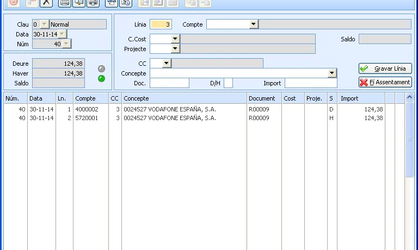418x250 pixels.
Task: Click the Compte column header
Action: [91, 98]
